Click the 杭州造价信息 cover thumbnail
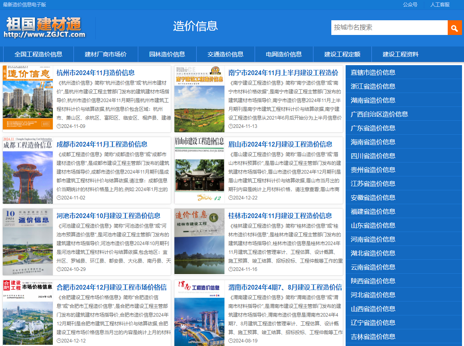 (x=28, y=98)
